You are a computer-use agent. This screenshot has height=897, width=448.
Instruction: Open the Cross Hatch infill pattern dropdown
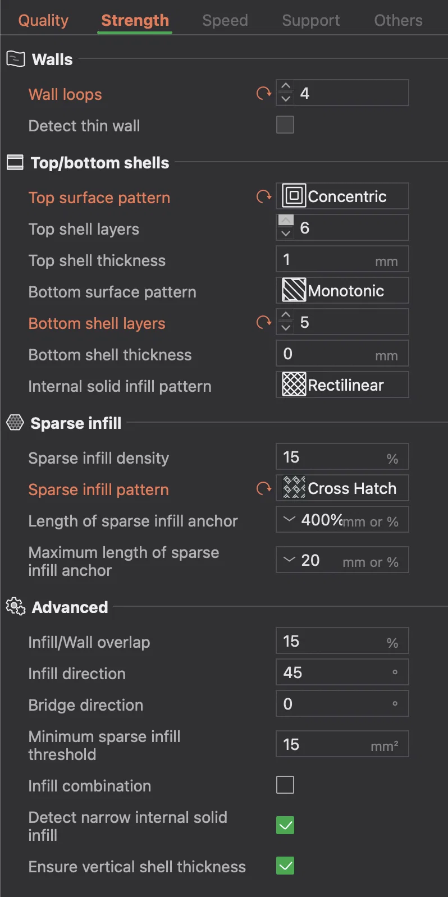point(342,488)
